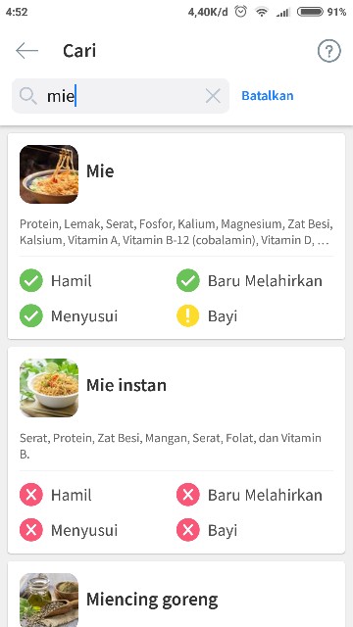
Task: Tap green check beside Baru Melahirkan
Action: (x=187, y=280)
